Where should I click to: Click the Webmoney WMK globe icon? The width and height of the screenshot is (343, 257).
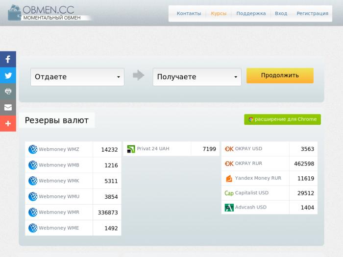(33, 181)
